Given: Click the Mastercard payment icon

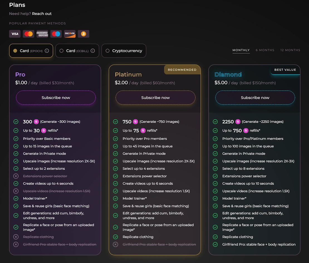Looking at the screenshot, I should coord(28,34).
